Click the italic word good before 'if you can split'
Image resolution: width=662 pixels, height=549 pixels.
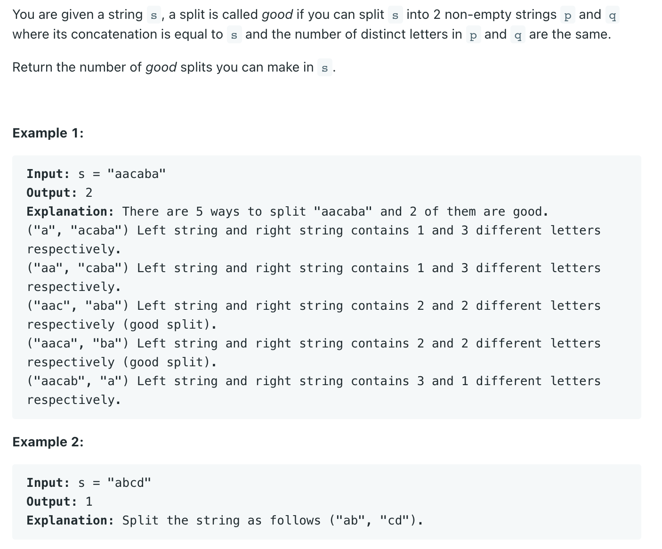[x=277, y=15]
